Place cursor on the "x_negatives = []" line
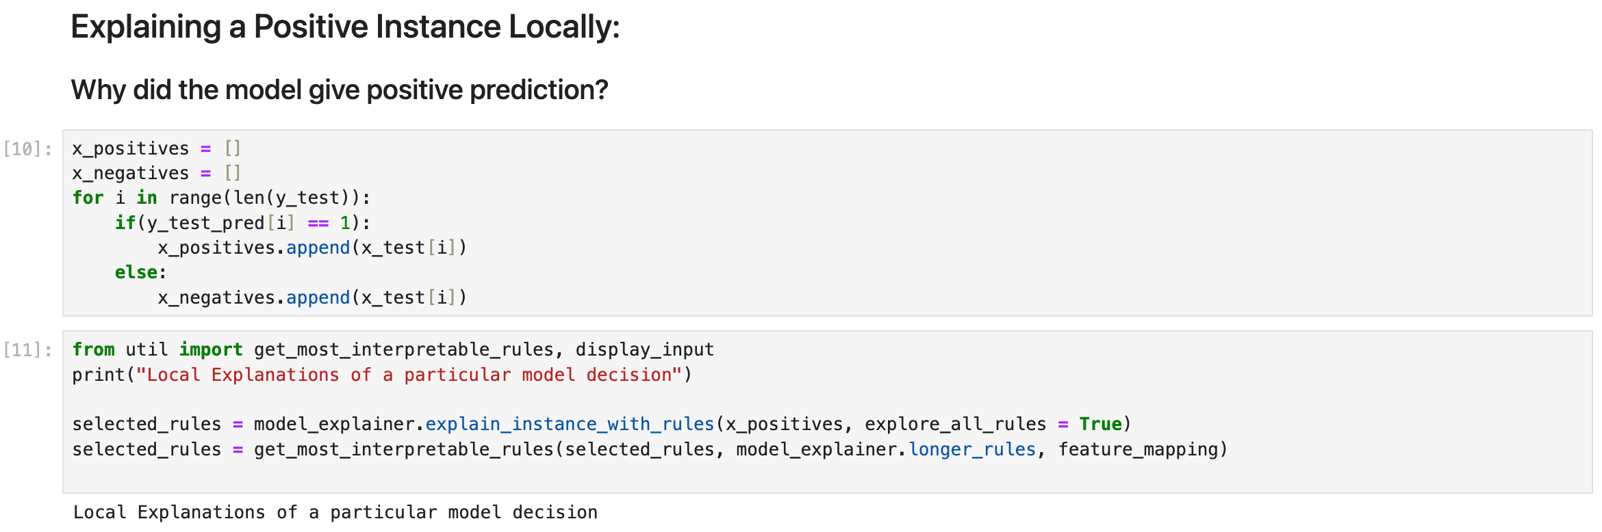 click(x=156, y=173)
